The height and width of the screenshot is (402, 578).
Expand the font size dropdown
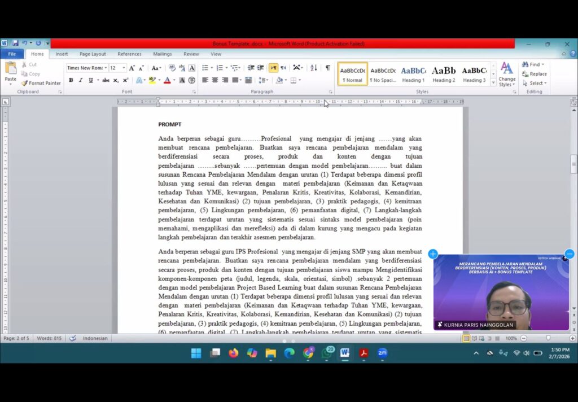coord(124,68)
